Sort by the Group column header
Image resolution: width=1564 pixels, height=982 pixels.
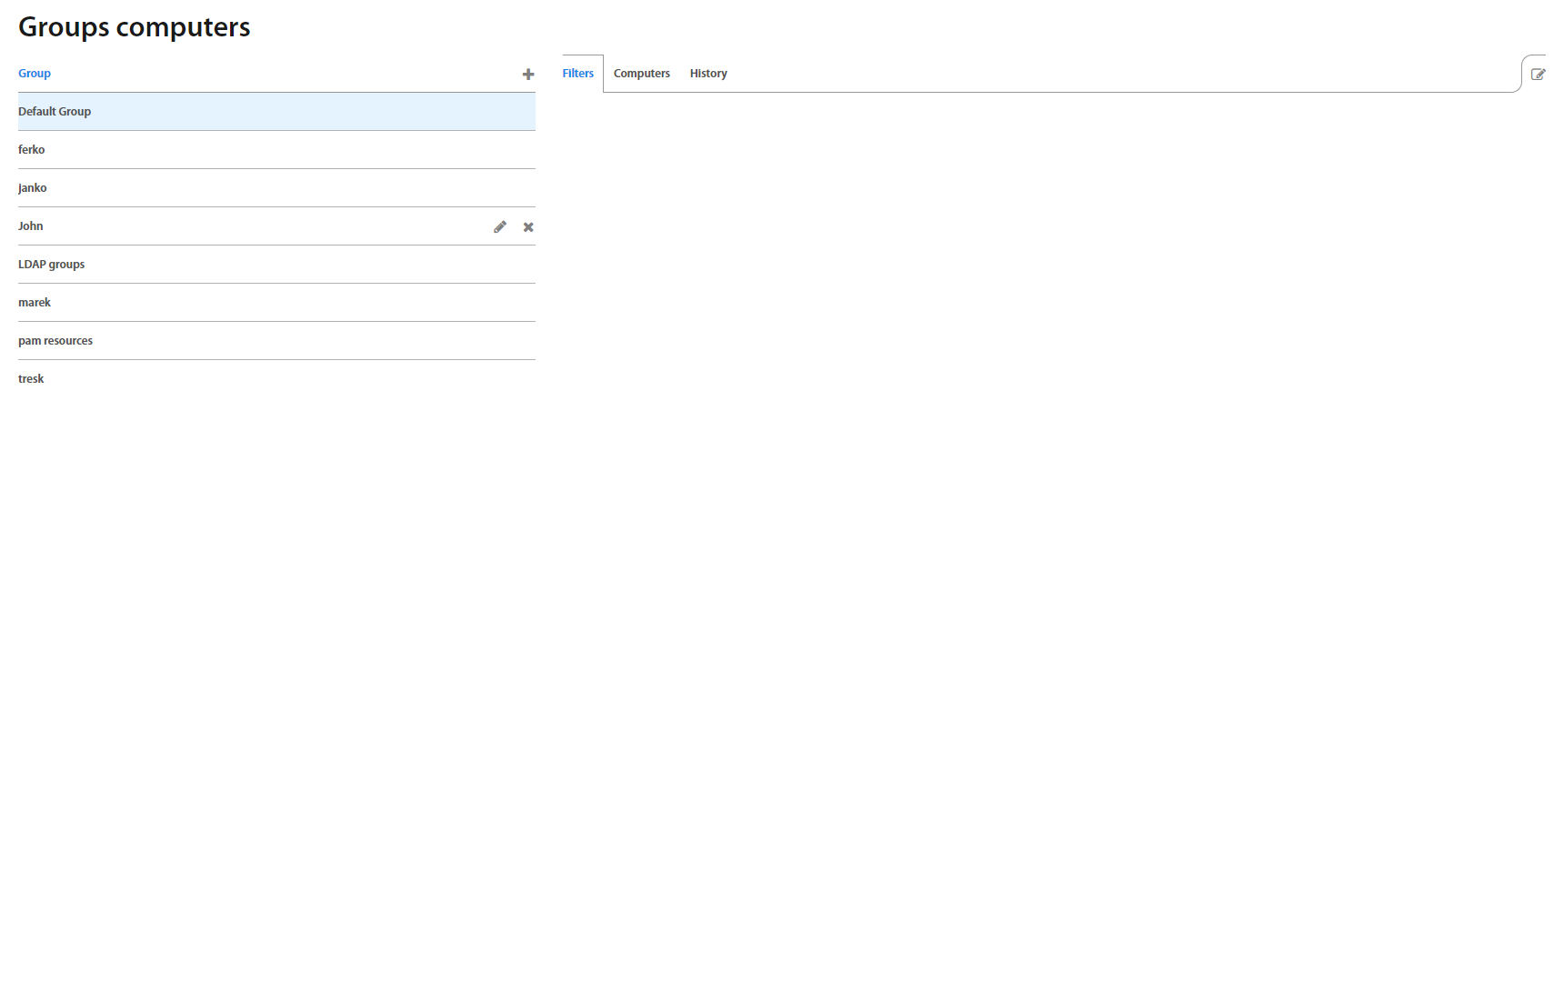click(35, 74)
